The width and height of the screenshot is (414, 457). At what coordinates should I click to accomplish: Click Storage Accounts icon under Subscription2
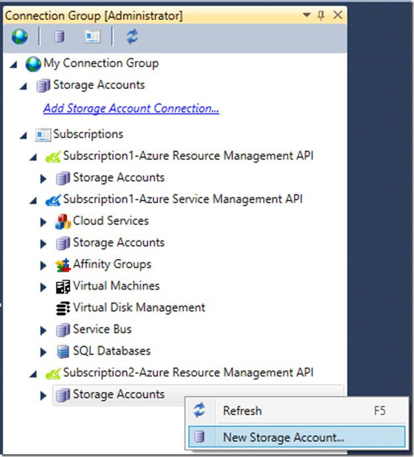[x=63, y=395]
